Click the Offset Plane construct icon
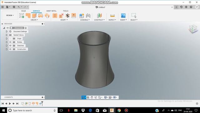Screen dimensions: 200x113 [x=99, y=16]
